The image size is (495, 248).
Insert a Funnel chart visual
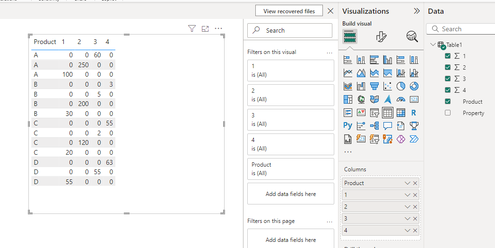[374, 86]
